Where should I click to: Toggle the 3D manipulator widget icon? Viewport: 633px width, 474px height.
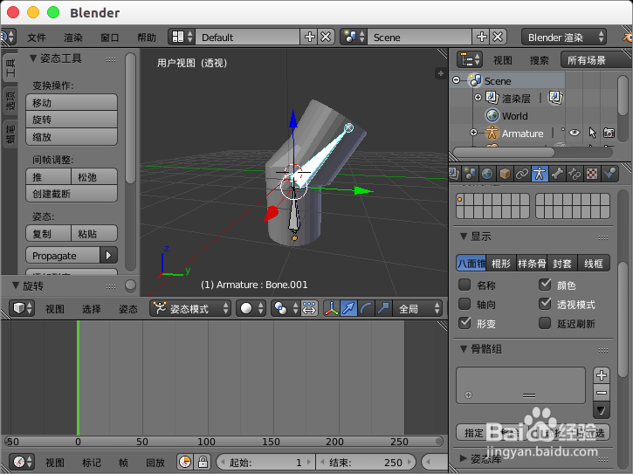[332, 308]
